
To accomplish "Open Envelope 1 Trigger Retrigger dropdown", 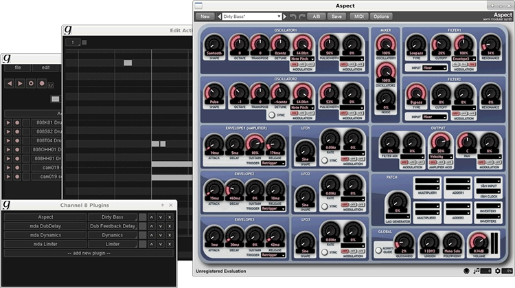I will (273, 163).
